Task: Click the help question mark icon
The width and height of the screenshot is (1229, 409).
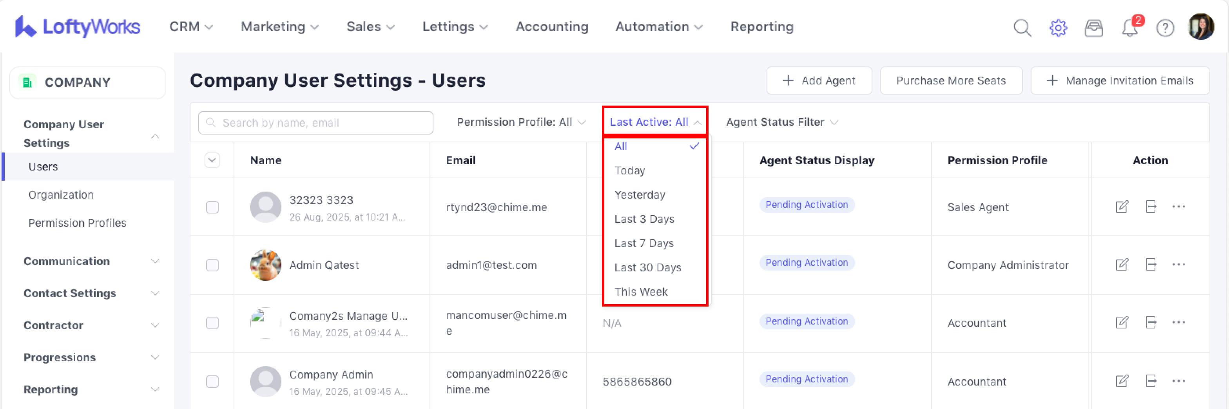Action: tap(1165, 28)
